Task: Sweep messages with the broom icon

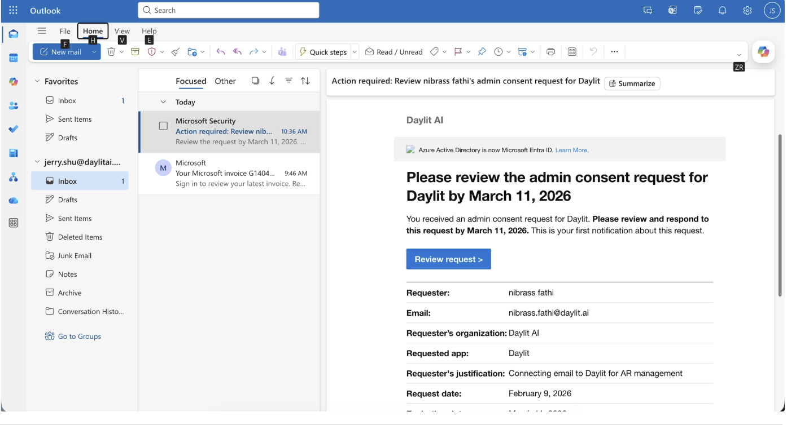Action: click(x=176, y=52)
